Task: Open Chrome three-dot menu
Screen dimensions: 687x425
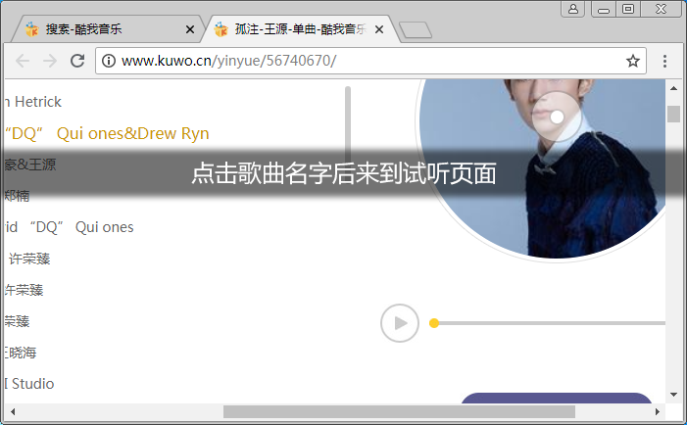Action: [664, 61]
